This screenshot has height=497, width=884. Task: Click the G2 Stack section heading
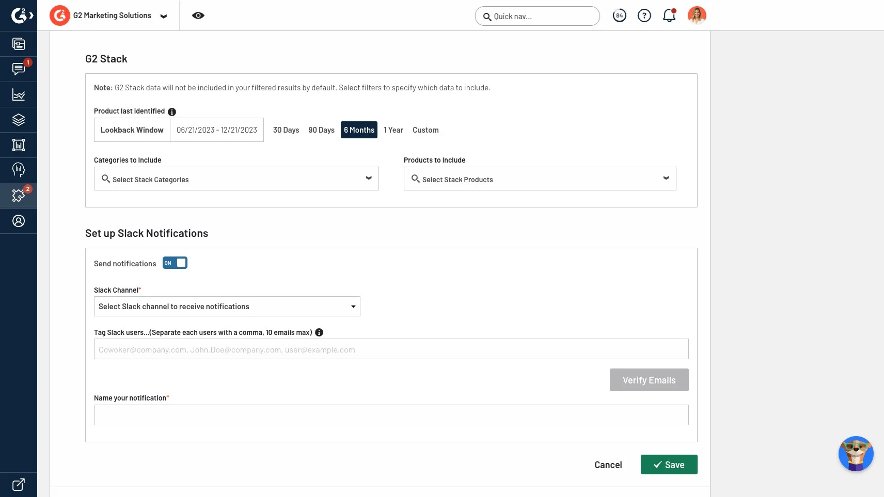[106, 59]
